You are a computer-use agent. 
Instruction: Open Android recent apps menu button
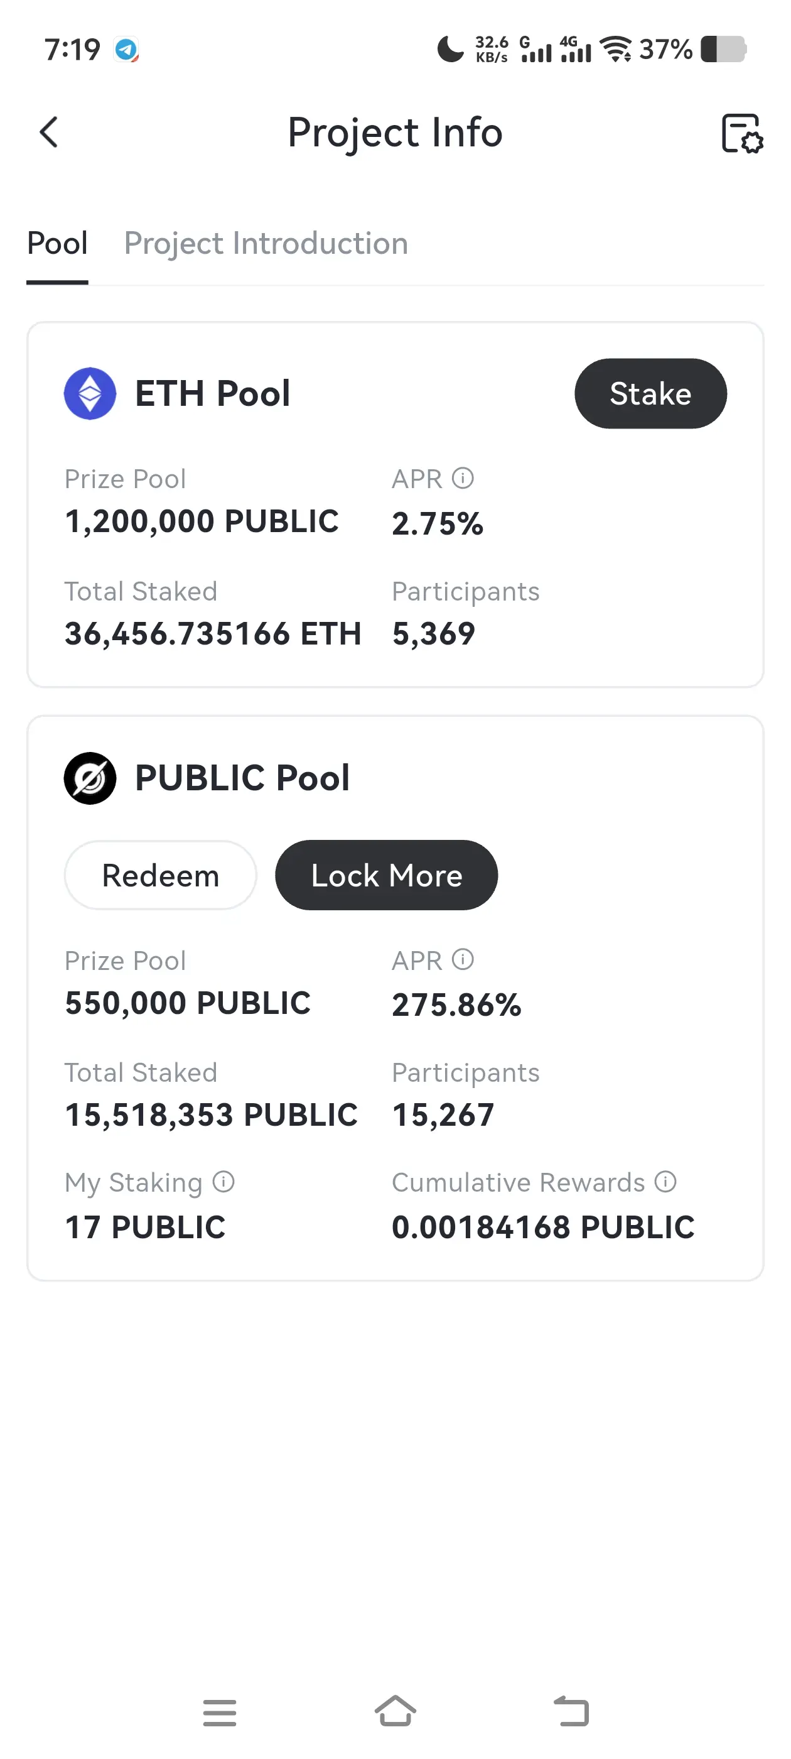[220, 1713]
